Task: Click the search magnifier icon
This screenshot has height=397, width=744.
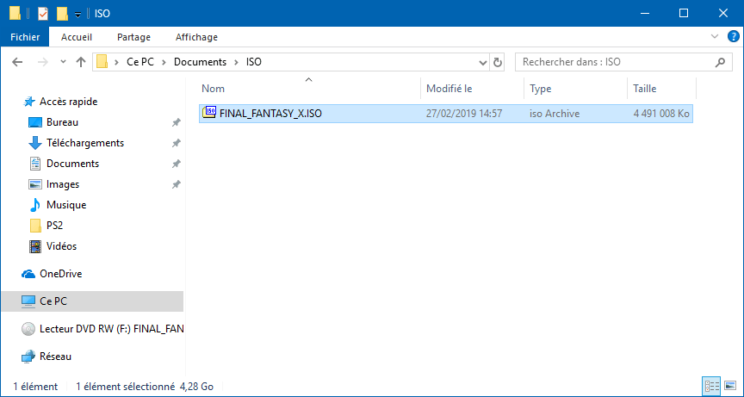Action: pyautogui.click(x=720, y=62)
